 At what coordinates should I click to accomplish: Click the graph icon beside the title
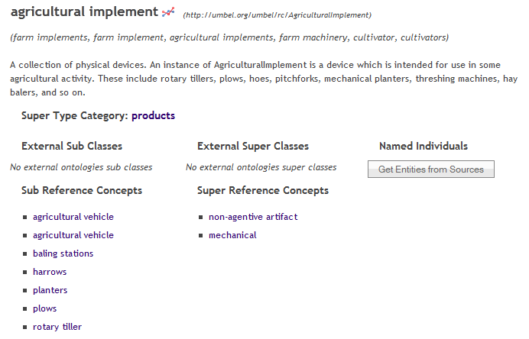point(168,11)
